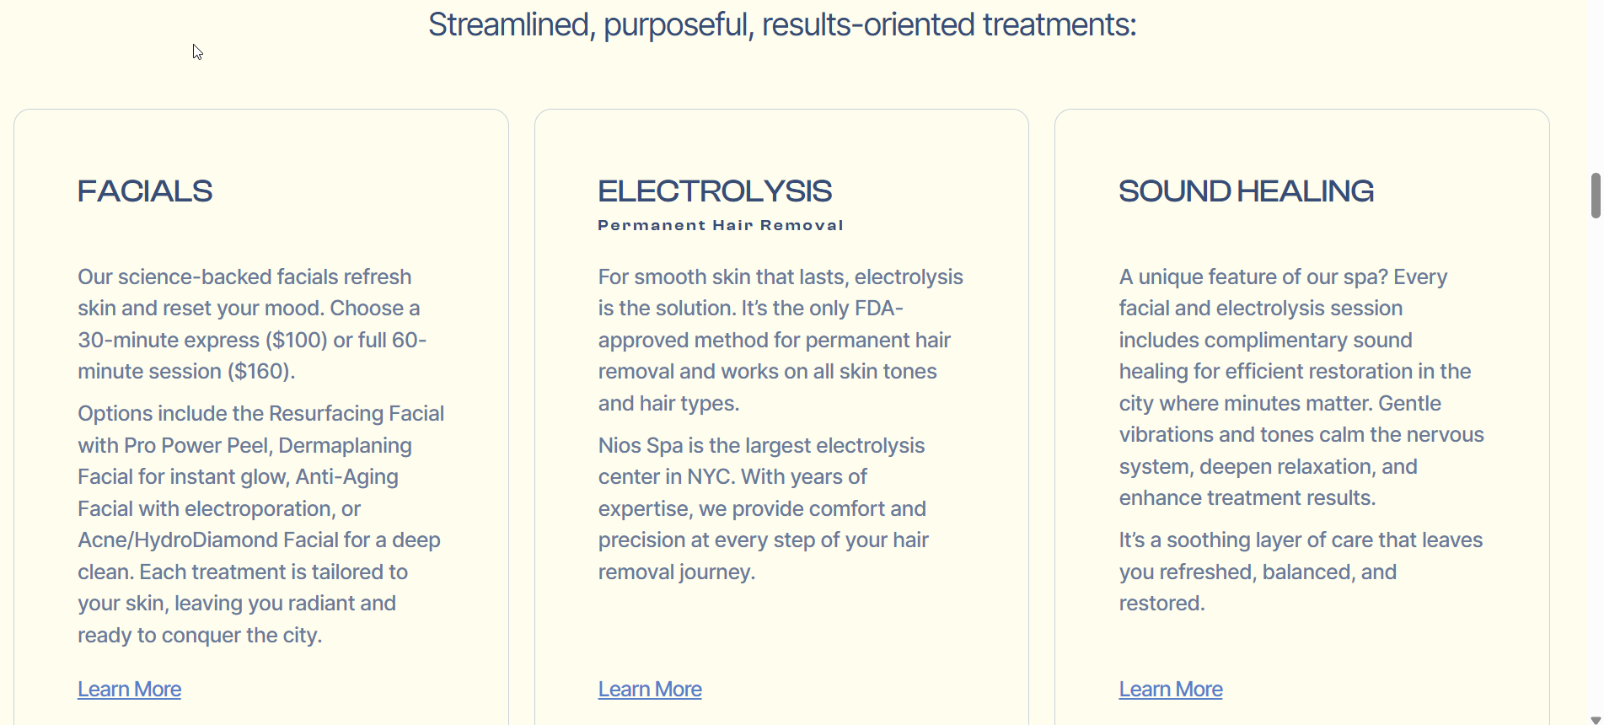The height and width of the screenshot is (725, 1604).
Task: Click the facial pricing paragraph mentioning $100
Action: [x=253, y=324]
